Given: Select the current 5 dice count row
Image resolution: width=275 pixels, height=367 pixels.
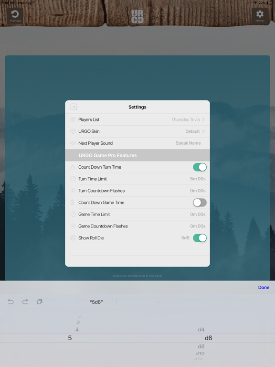Looking at the screenshot, I should pyautogui.click(x=70, y=338).
